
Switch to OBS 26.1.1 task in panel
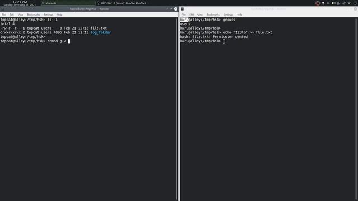pyautogui.click(x=123, y=3)
